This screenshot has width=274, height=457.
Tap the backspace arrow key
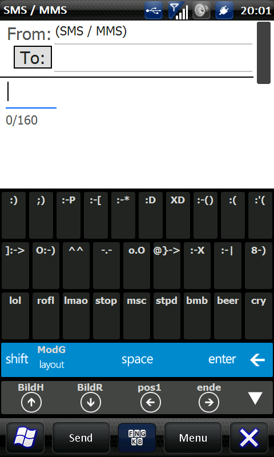pos(257,360)
